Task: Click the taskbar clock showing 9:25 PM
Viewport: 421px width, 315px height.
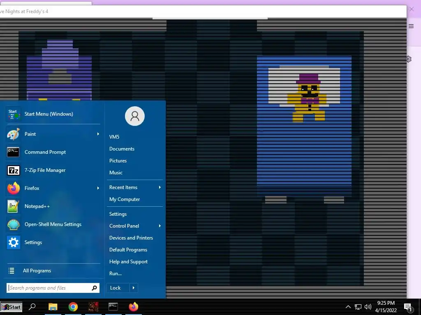Action: click(x=386, y=307)
